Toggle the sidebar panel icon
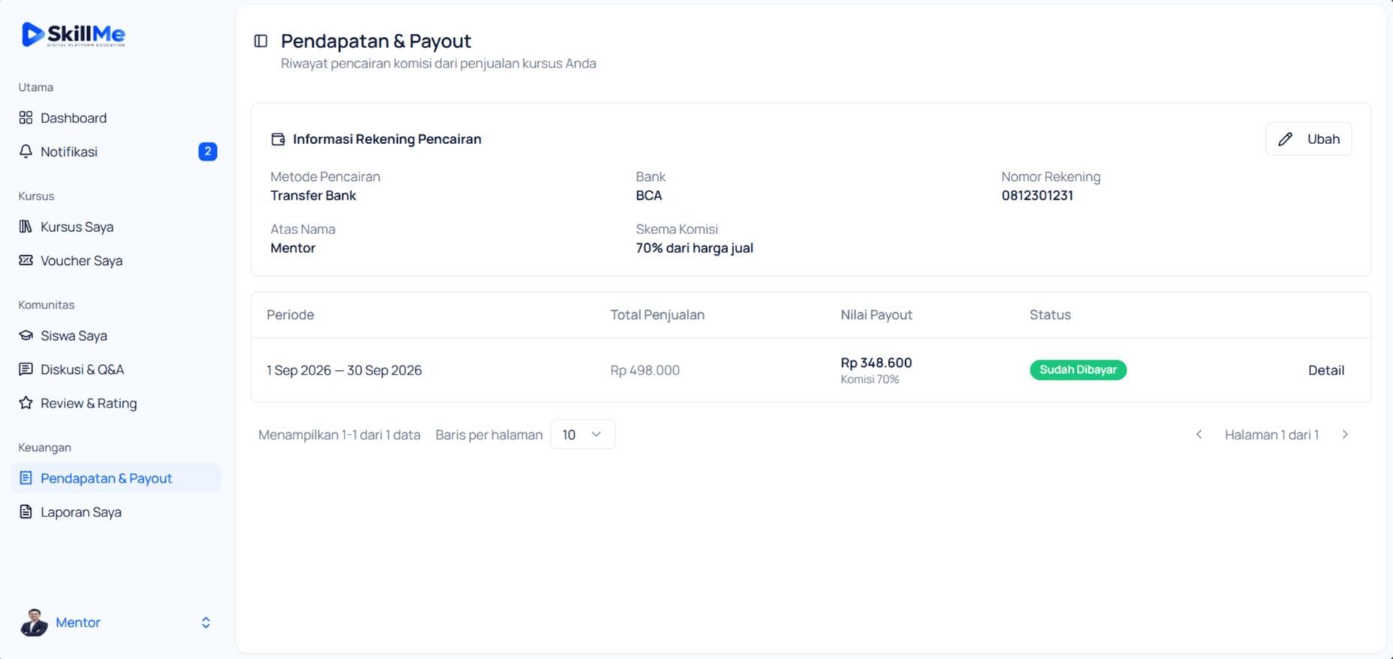Image resolution: width=1393 pixels, height=659 pixels. click(x=260, y=41)
